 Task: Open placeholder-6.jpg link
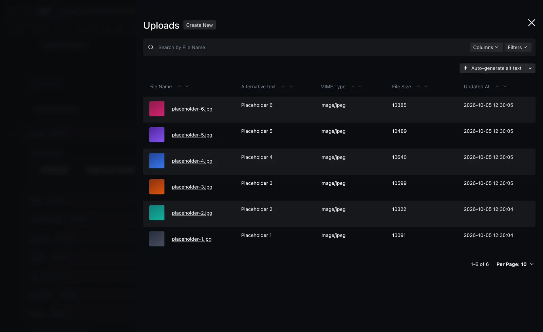[x=192, y=109]
